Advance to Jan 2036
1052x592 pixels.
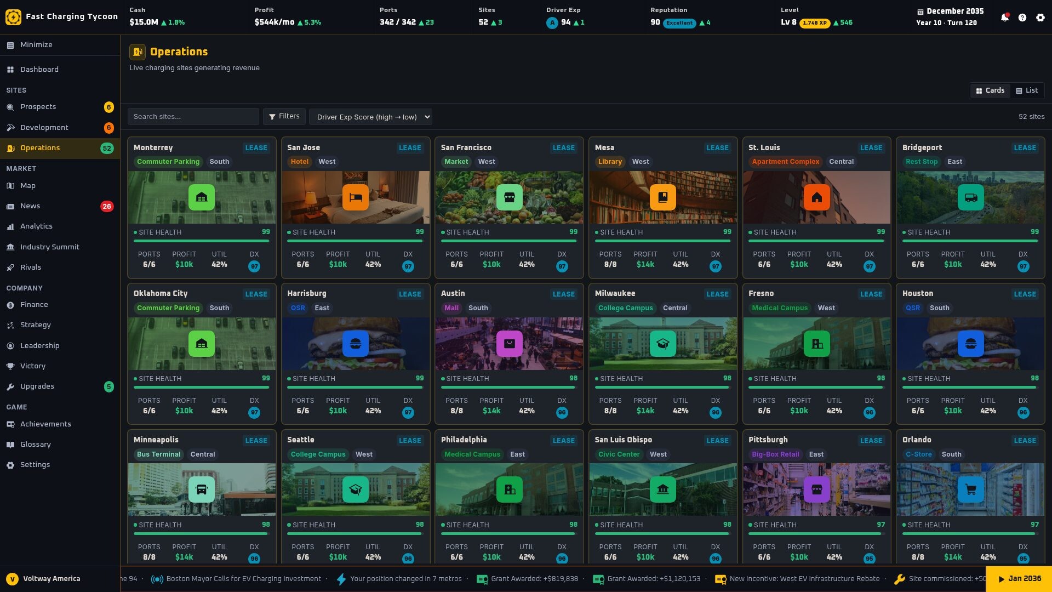click(x=1019, y=579)
